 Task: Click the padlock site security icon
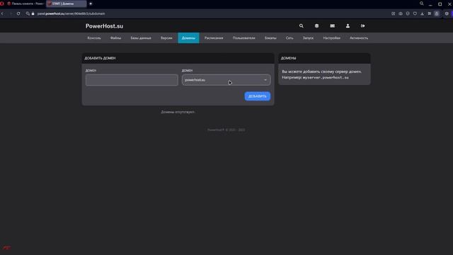[x=33, y=13]
